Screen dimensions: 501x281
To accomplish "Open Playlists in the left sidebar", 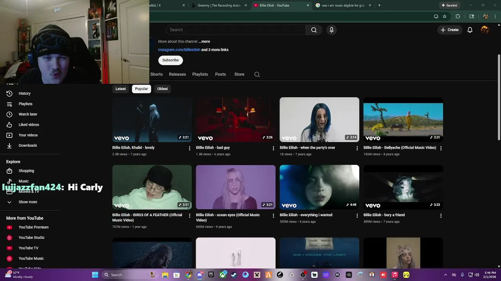I will (25, 104).
